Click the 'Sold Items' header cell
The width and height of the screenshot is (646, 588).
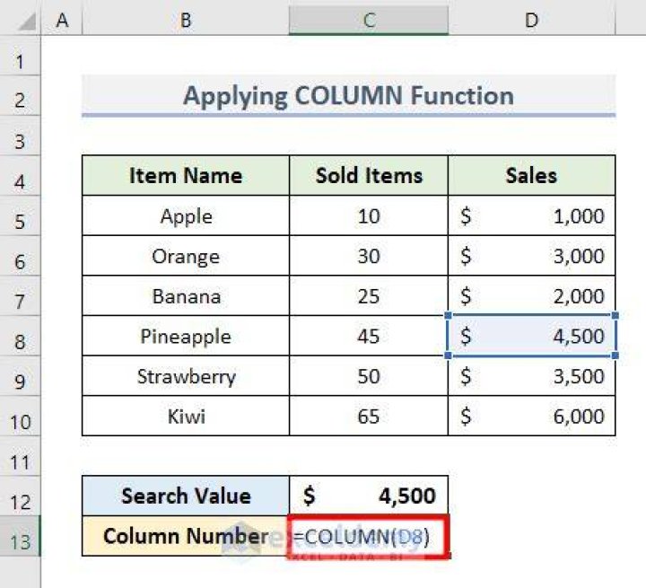point(369,175)
